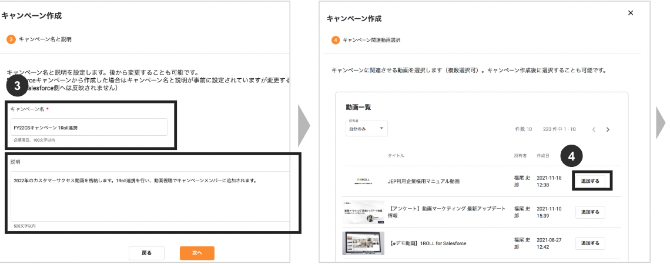Click the 動画一覧 heading
This screenshot has width=670, height=264.
pyautogui.click(x=358, y=107)
